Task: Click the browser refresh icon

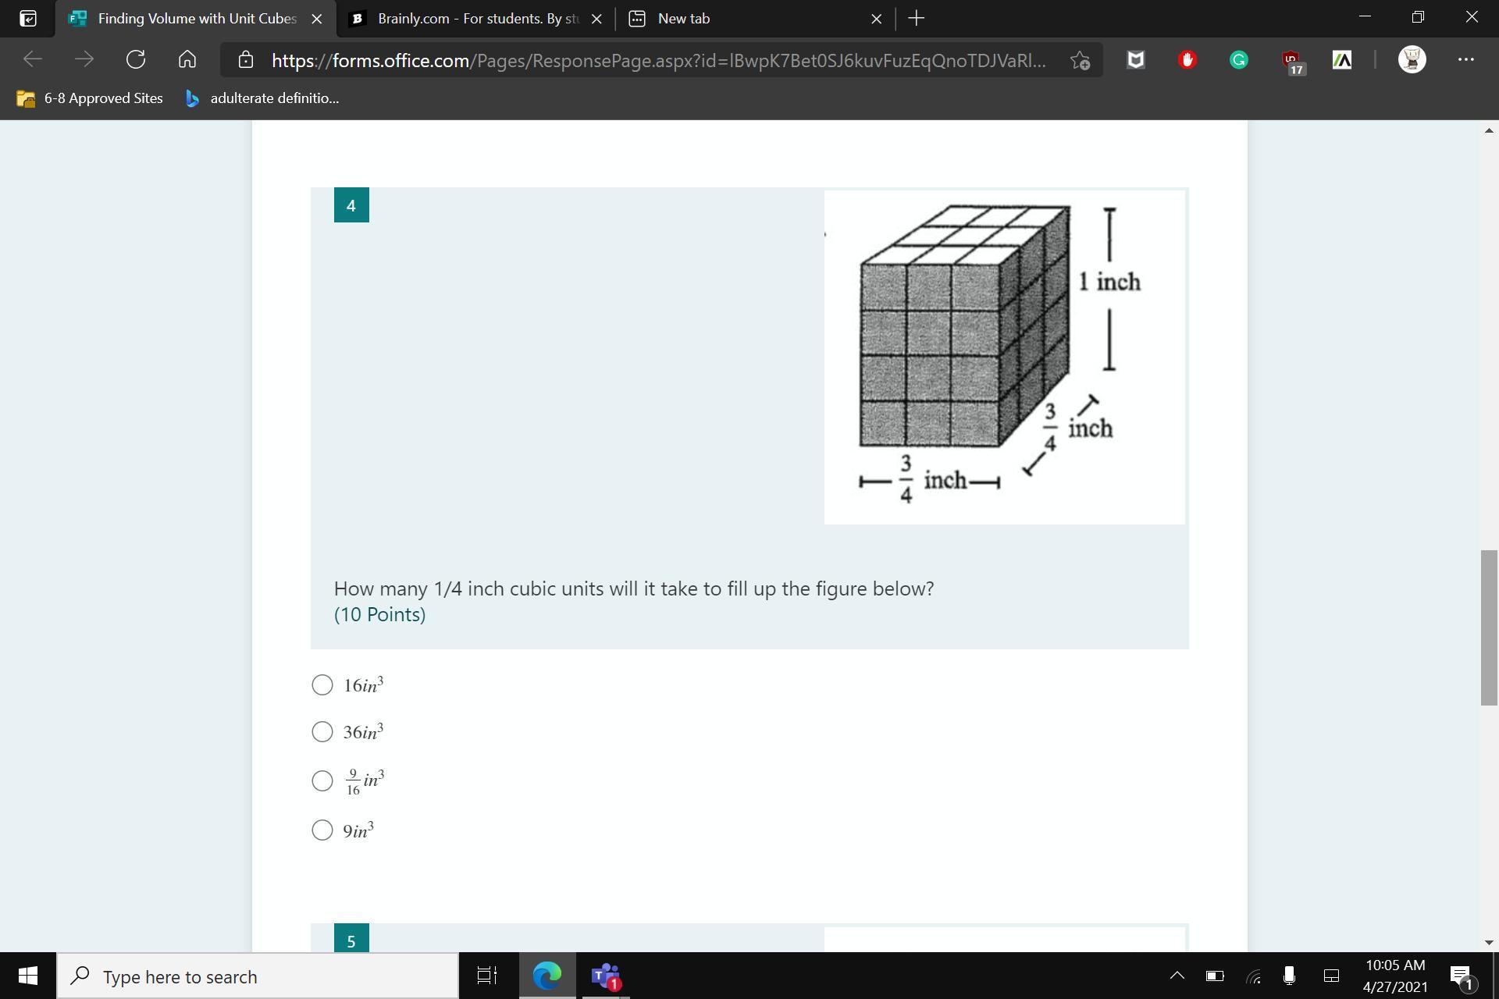Action: pos(135,59)
